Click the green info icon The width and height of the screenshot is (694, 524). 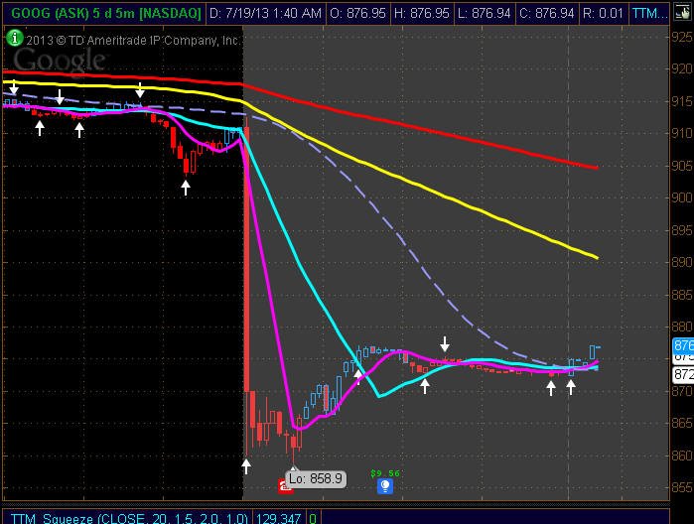tap(15, 39)
